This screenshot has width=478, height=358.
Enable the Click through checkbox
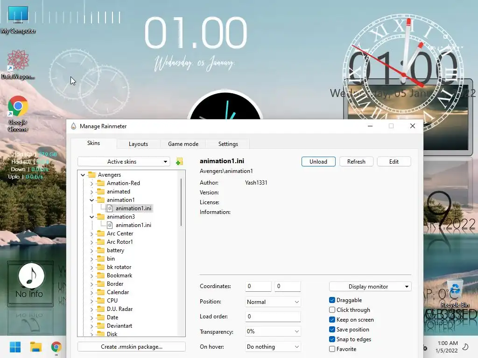[332, 310]
